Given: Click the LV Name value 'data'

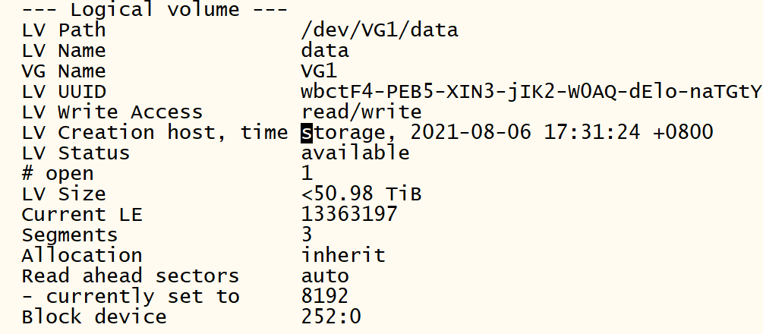Looking at the screenshot, I should (325, 51).
